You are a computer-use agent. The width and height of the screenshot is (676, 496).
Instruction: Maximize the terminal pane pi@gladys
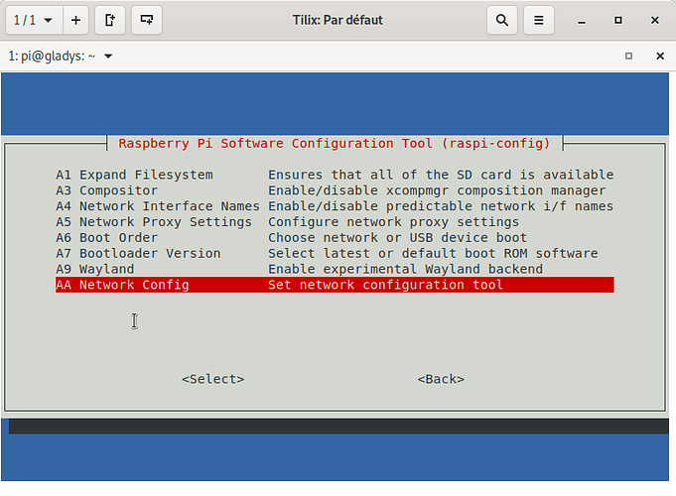pyautogui.click(x=628, y=56)
